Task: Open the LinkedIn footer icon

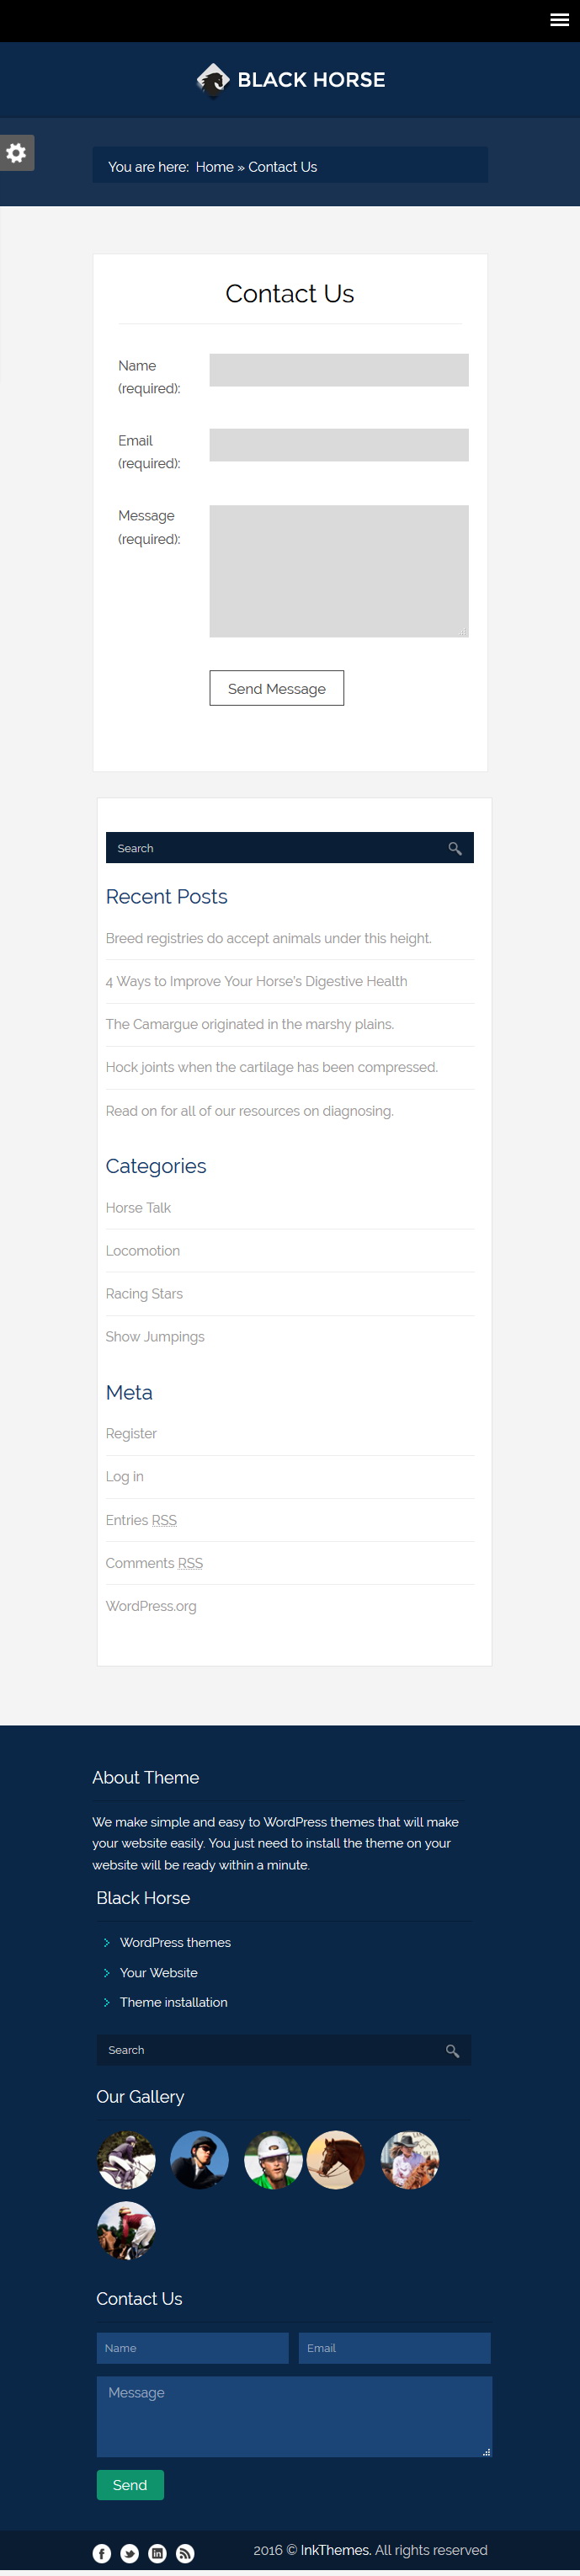Action: point(157,2553)
